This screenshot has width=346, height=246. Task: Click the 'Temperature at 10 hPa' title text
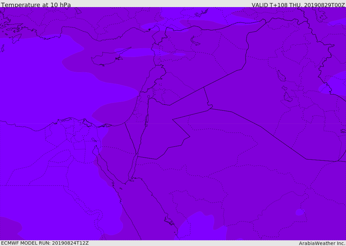tap(36, 5)
